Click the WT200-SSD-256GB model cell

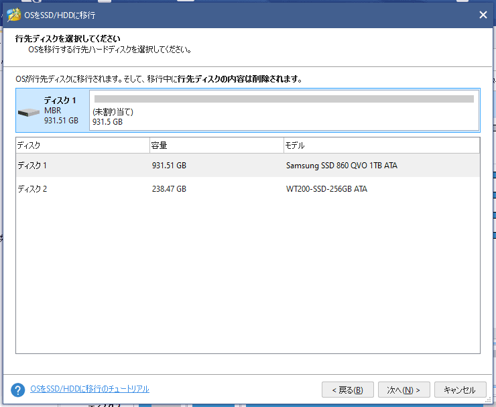pos(326,189)
